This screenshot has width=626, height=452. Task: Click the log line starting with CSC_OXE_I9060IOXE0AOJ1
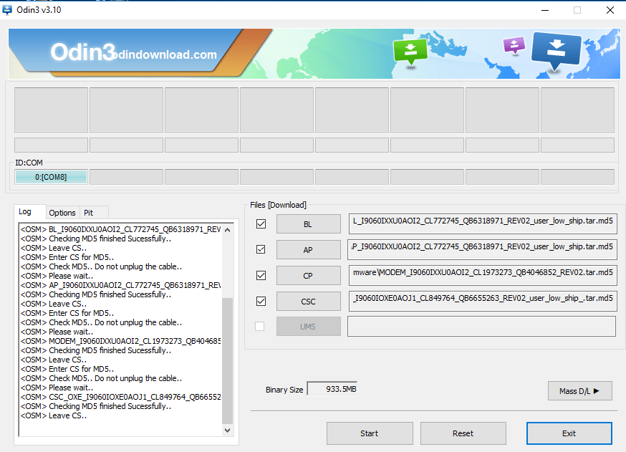tap(120, 397)
